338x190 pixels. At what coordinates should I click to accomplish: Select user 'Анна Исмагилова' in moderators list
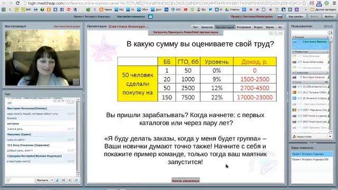(310, 62)
